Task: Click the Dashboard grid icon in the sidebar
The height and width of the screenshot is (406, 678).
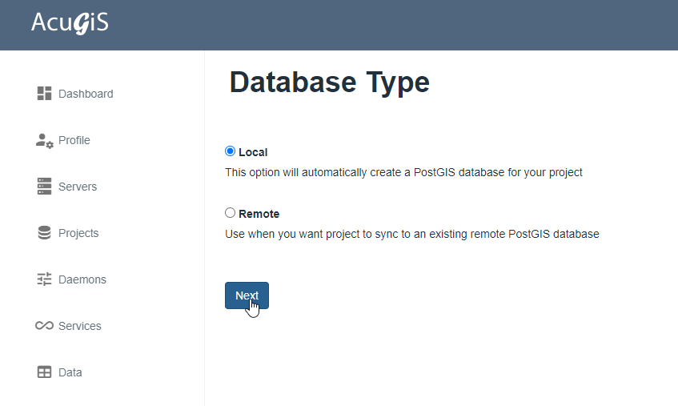Action: (45, 94)
